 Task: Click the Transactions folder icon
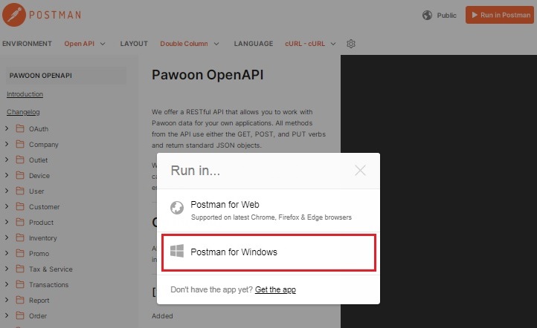coord(20,284)
